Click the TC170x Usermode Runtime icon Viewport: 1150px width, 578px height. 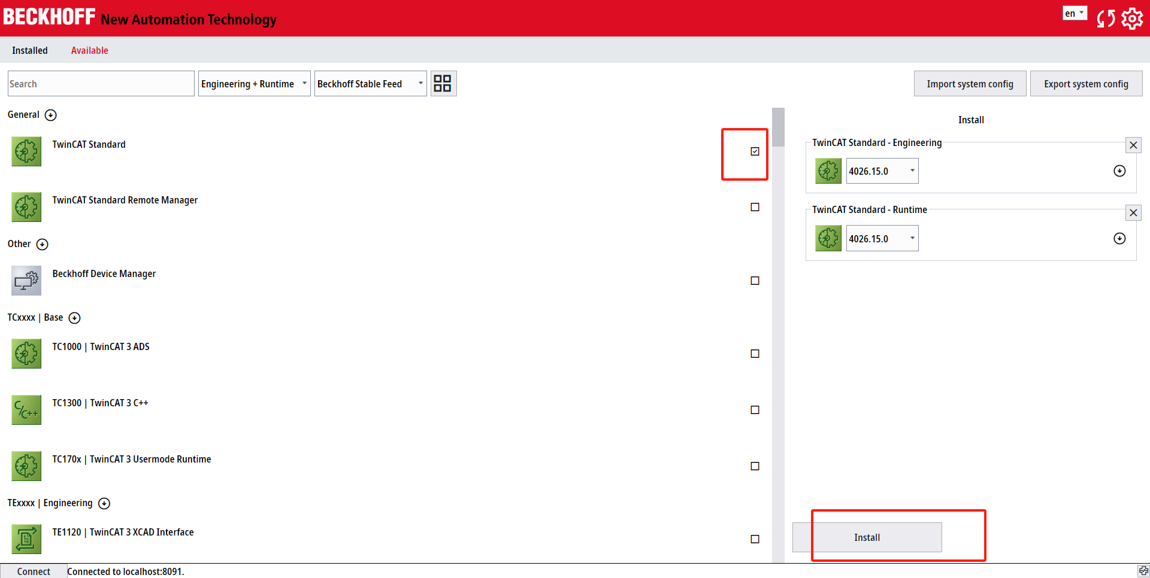pos(26,466)
